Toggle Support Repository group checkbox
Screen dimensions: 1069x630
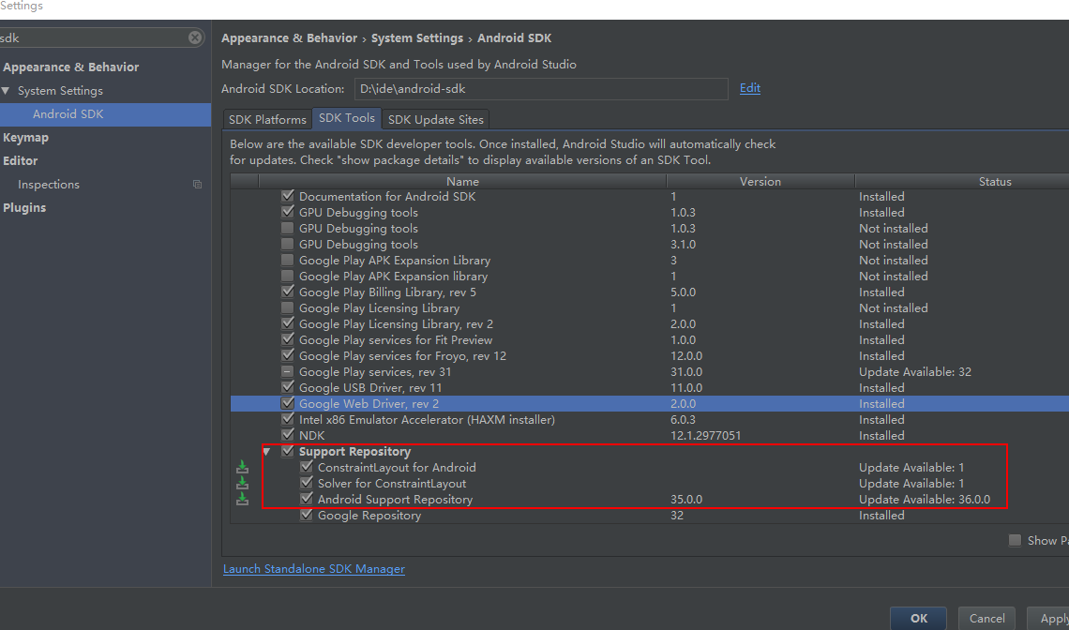coord(288,451)
